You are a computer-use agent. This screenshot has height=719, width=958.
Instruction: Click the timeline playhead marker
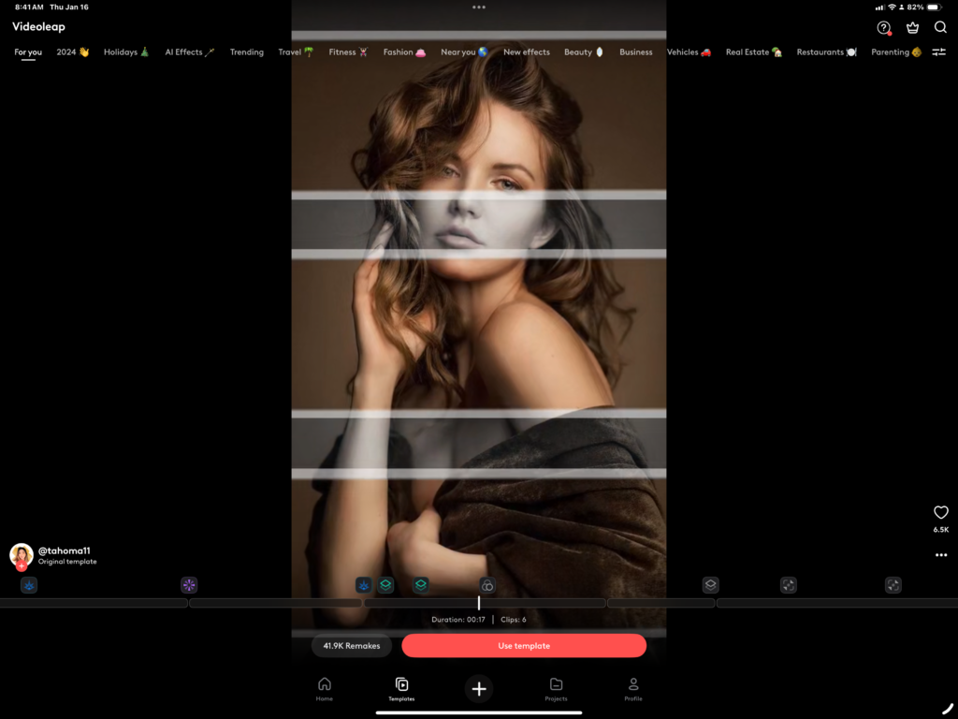click(479, 603)
